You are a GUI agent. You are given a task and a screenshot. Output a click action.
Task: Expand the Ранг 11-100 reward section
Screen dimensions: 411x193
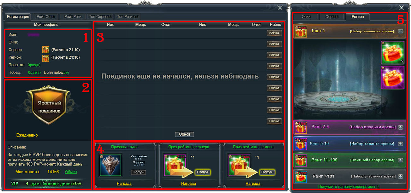coord(401,160)
